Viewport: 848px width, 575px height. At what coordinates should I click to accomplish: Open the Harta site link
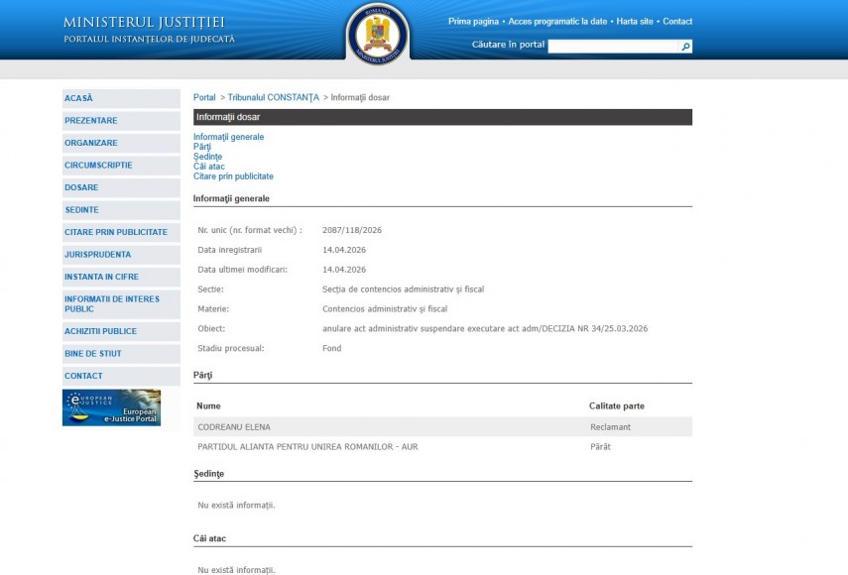coord(635,21)
